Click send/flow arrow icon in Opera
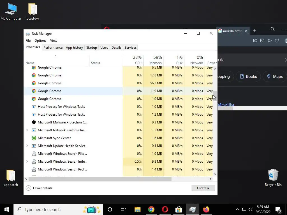This screenshot has height=215, width=287. [x=270, y=41]
